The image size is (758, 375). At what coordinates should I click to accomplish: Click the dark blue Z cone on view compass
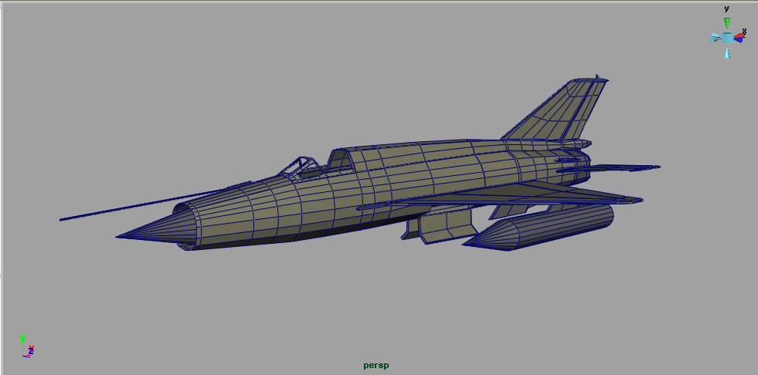738,41
